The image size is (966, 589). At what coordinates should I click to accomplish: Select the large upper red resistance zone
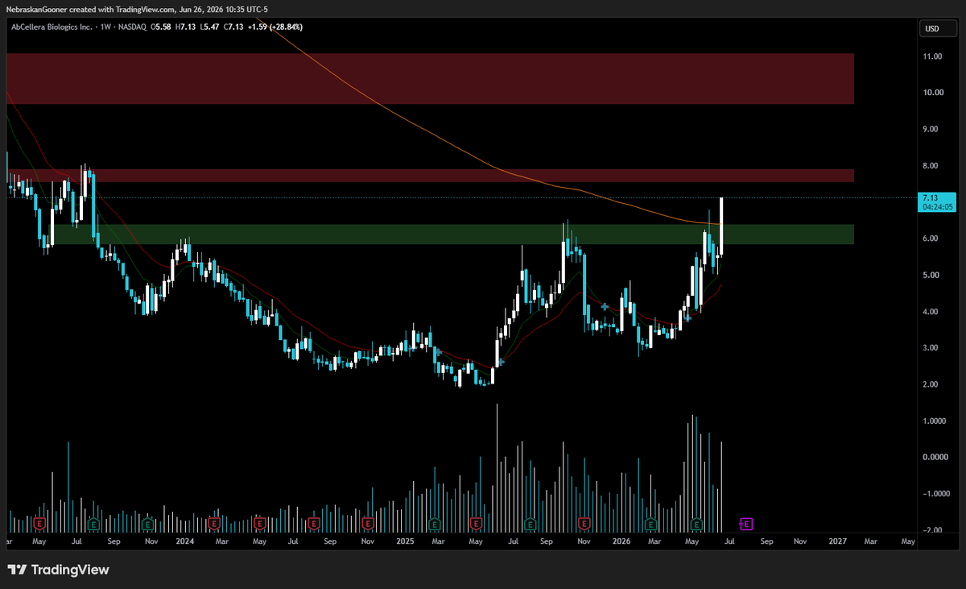click(x=430, y=79)
